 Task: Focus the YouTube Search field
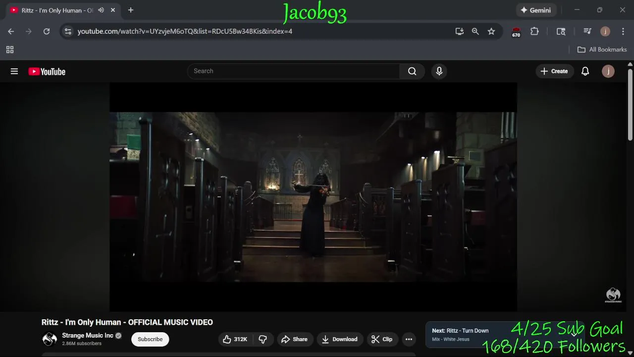pos(293,71)
